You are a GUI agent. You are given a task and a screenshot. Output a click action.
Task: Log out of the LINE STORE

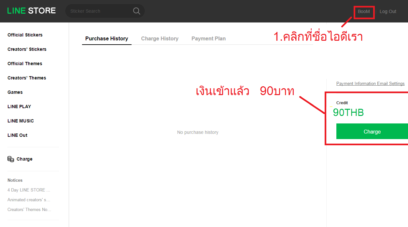pos(388,11)
